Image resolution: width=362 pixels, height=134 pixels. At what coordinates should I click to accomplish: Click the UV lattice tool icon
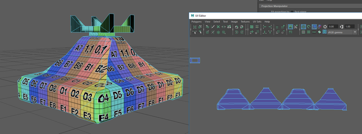point(195,27)
